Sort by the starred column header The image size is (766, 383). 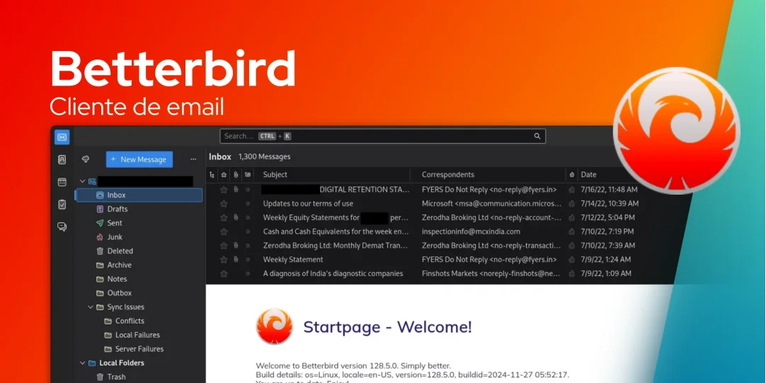point(224,174)
